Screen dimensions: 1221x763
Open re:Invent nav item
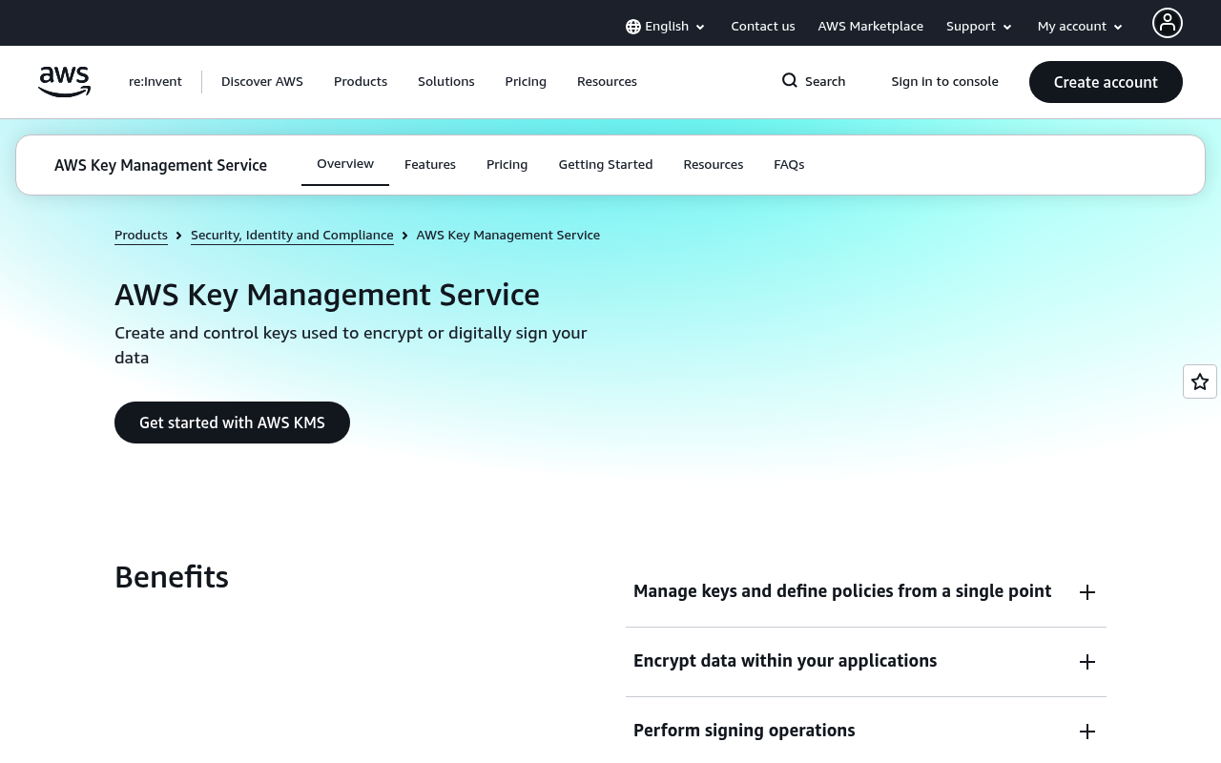coord(155,82)
